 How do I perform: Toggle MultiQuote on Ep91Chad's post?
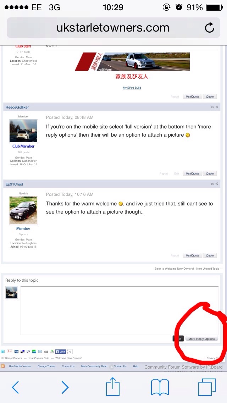coord(192,255)
